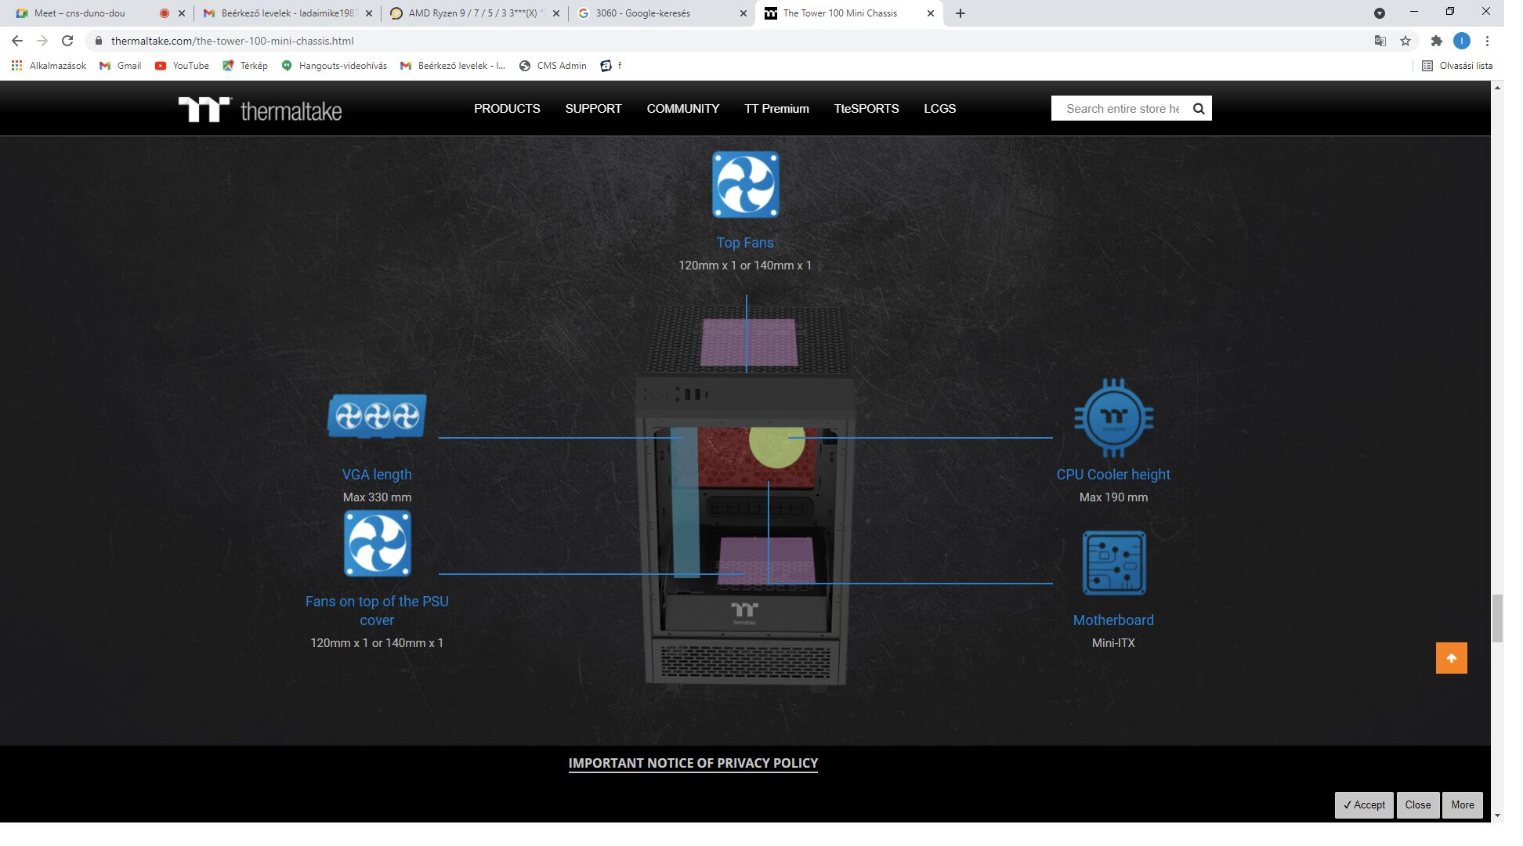Click the Close button on privacy notice
Viewport: 1523px width, 846px height.
1417,804
